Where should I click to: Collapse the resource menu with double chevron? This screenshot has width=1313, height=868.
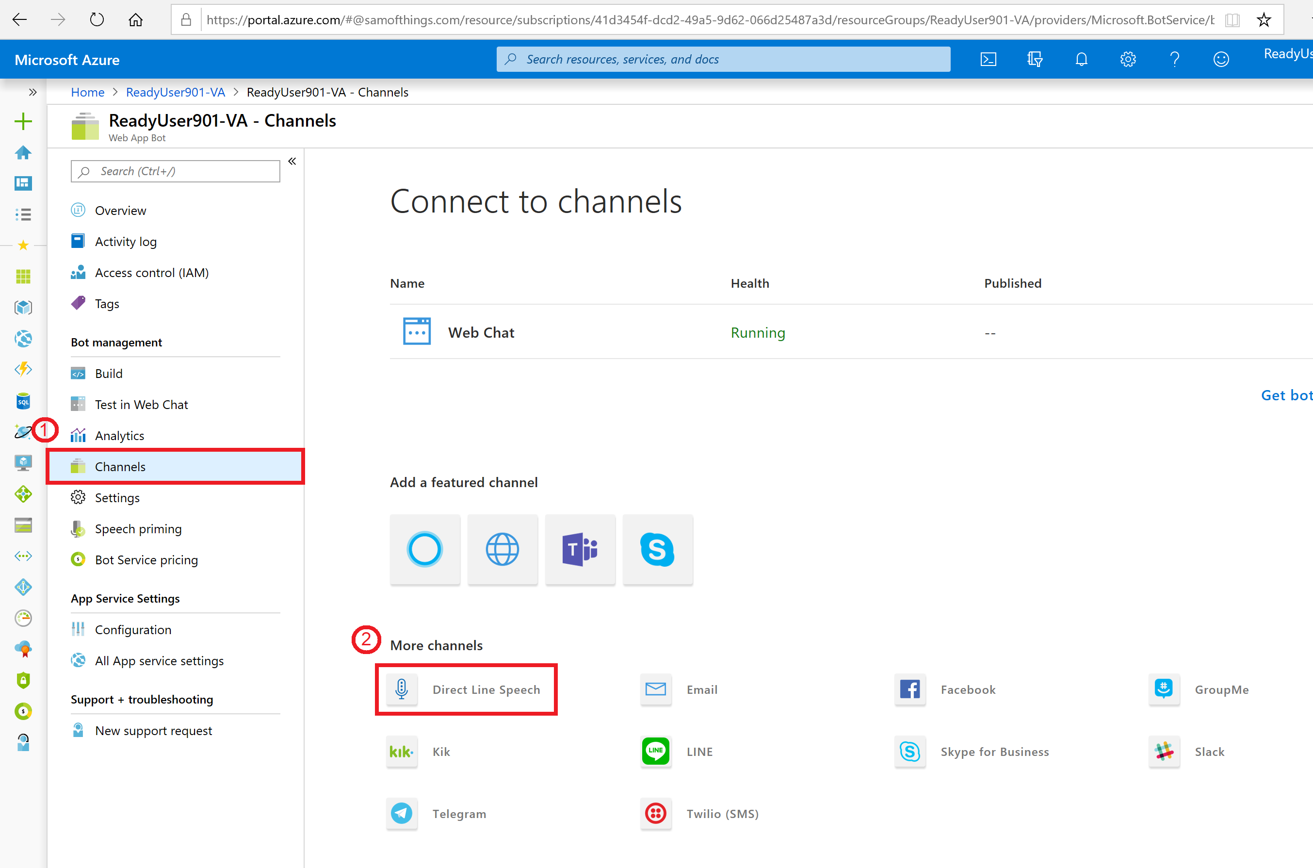[x=292, y=161]
